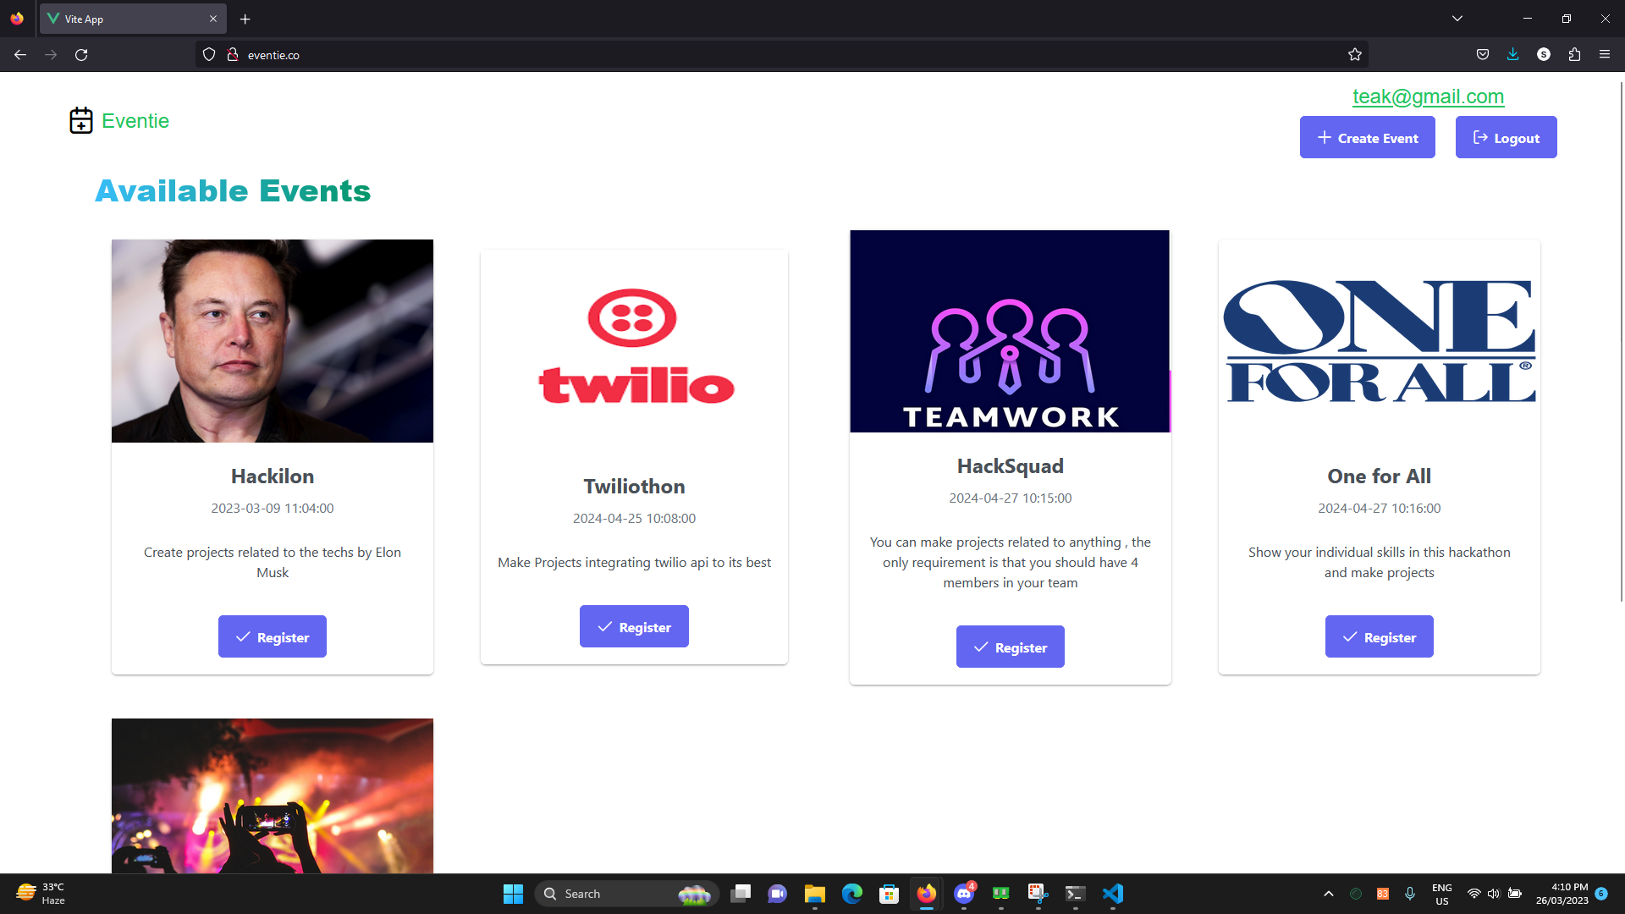Click the HackSquad teamwork thumbnail image

tap(1010, 331)
